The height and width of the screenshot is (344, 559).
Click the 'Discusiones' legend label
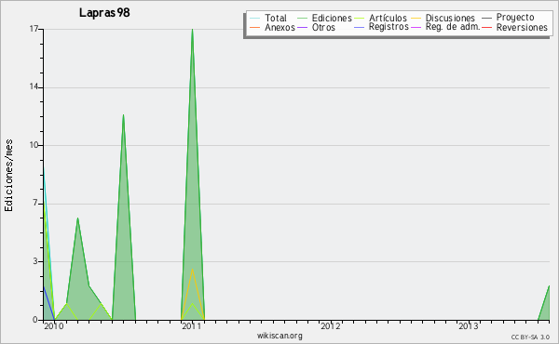pyautogui.click(x=450, y=18)
